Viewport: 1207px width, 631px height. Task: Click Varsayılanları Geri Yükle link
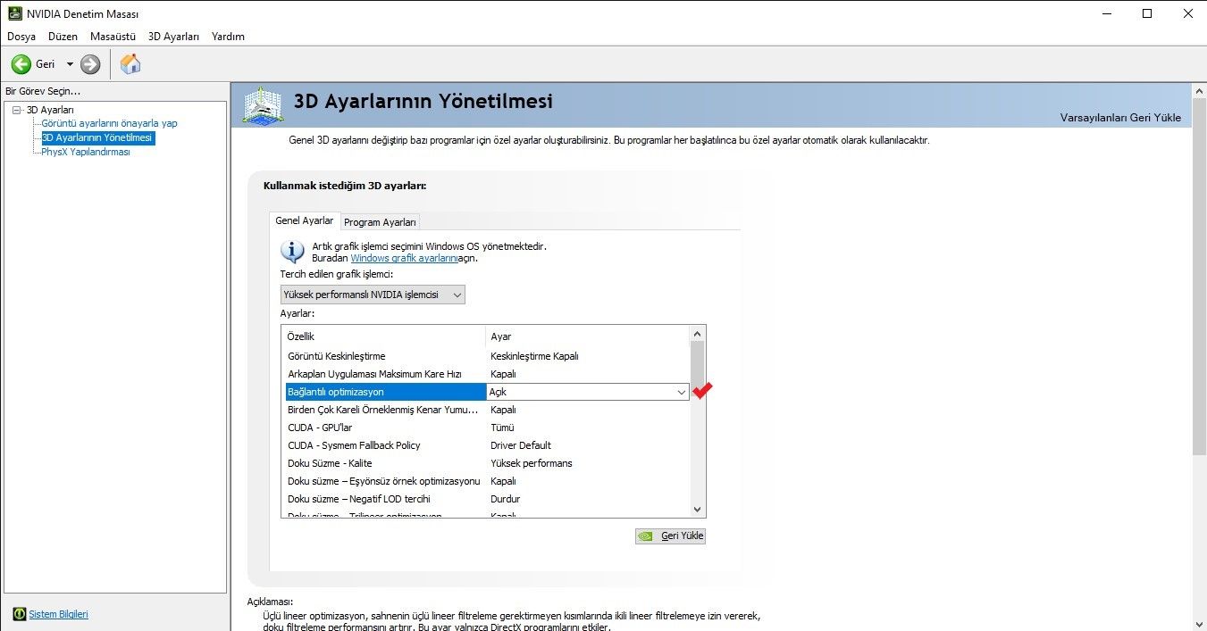[x=1120, y=118]
